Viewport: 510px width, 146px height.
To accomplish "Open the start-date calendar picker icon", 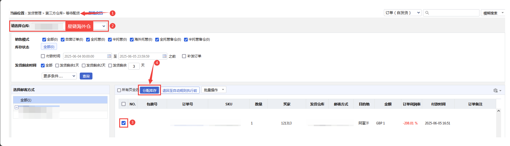I will tap(109, 56).
